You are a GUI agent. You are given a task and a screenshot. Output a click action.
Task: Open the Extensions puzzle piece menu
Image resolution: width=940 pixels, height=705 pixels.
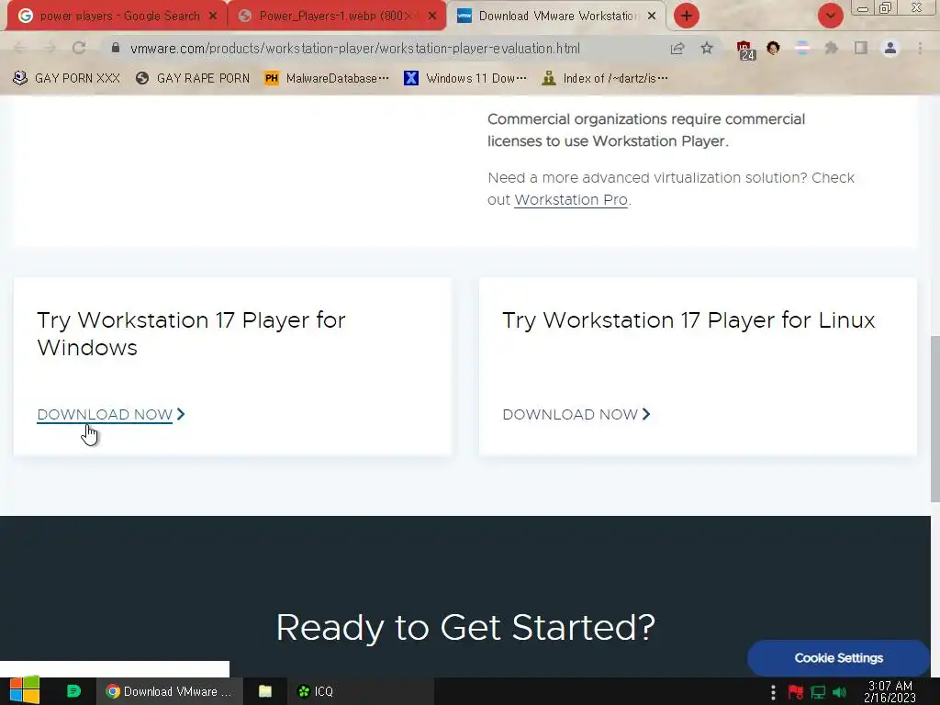[832, 49]
